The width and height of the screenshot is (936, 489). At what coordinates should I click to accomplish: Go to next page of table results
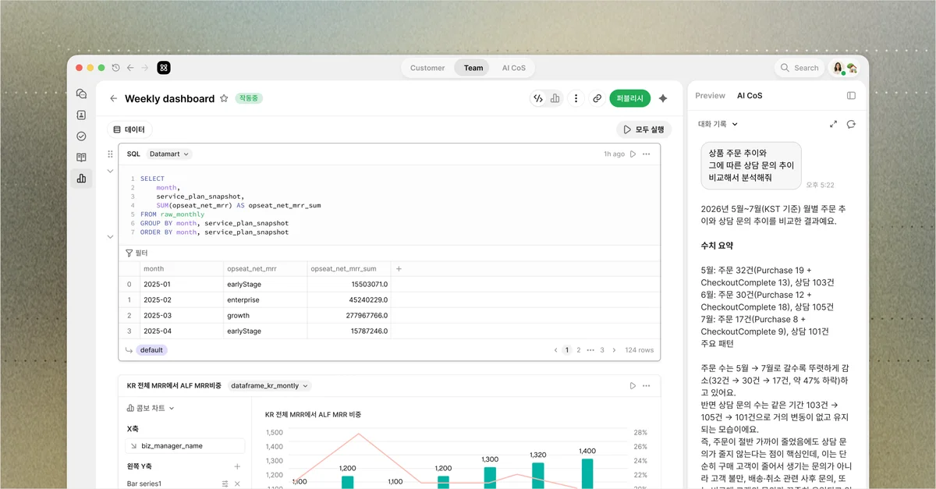615,350
